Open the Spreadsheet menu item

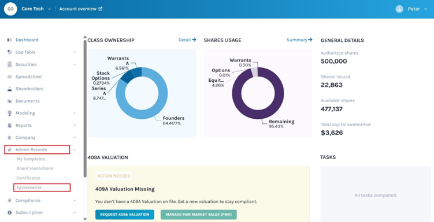tap(29, 77)
